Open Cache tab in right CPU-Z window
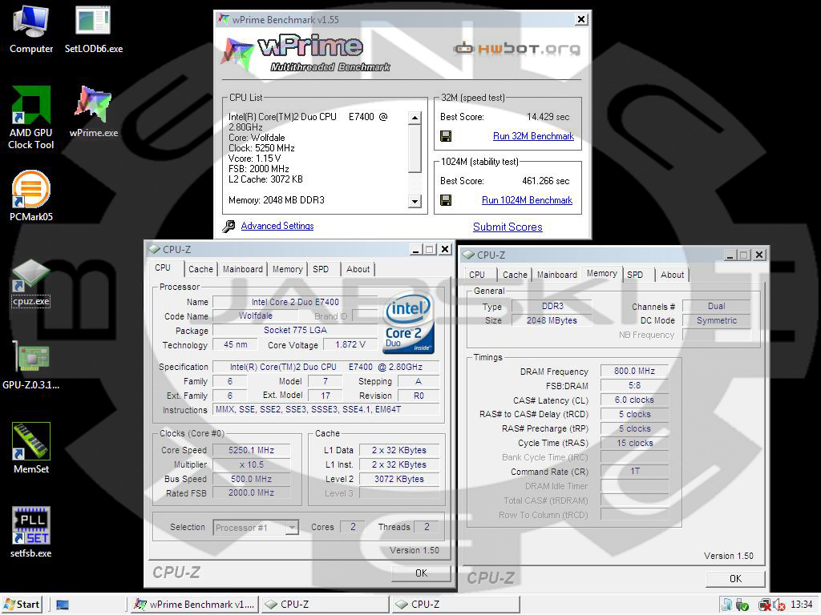The height and width of the screenshot is (615, 821). (515, 275)
